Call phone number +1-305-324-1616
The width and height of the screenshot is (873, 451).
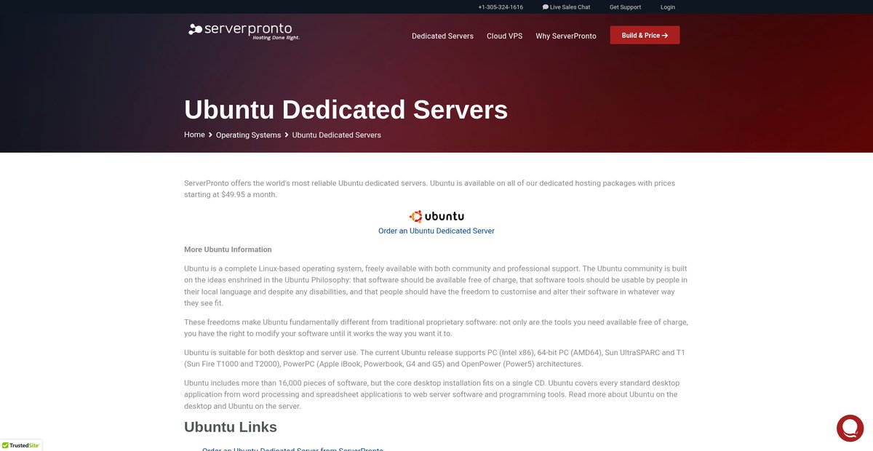click(x=501, y=7)
